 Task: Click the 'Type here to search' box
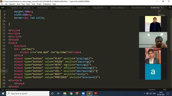(x=28, y=94)
